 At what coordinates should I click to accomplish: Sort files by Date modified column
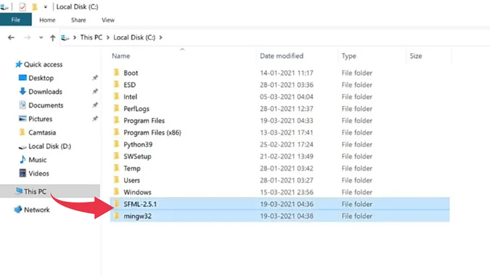tap(281, 56)
